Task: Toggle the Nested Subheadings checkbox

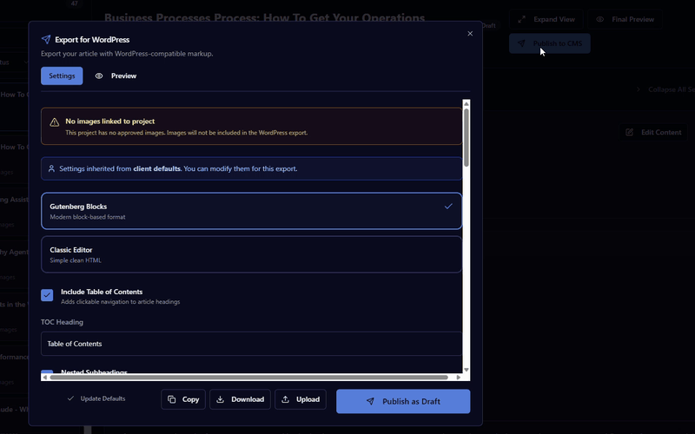Action: [x=47, y=372]
